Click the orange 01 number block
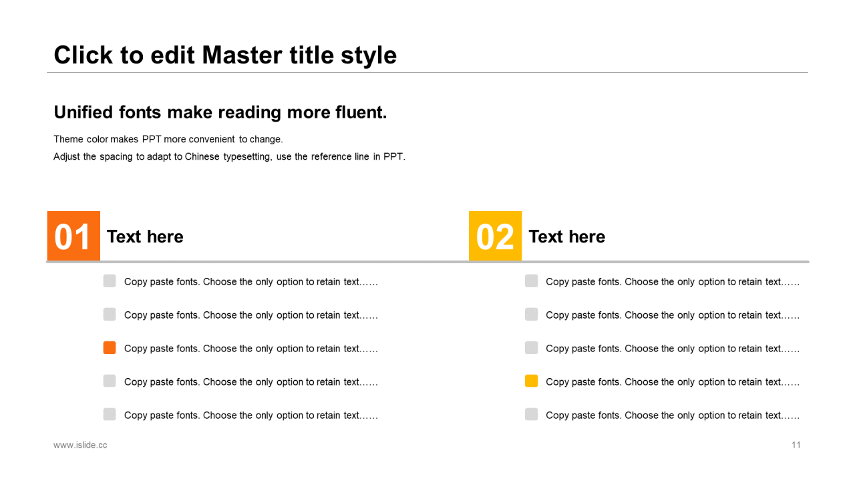 point(73,236)
